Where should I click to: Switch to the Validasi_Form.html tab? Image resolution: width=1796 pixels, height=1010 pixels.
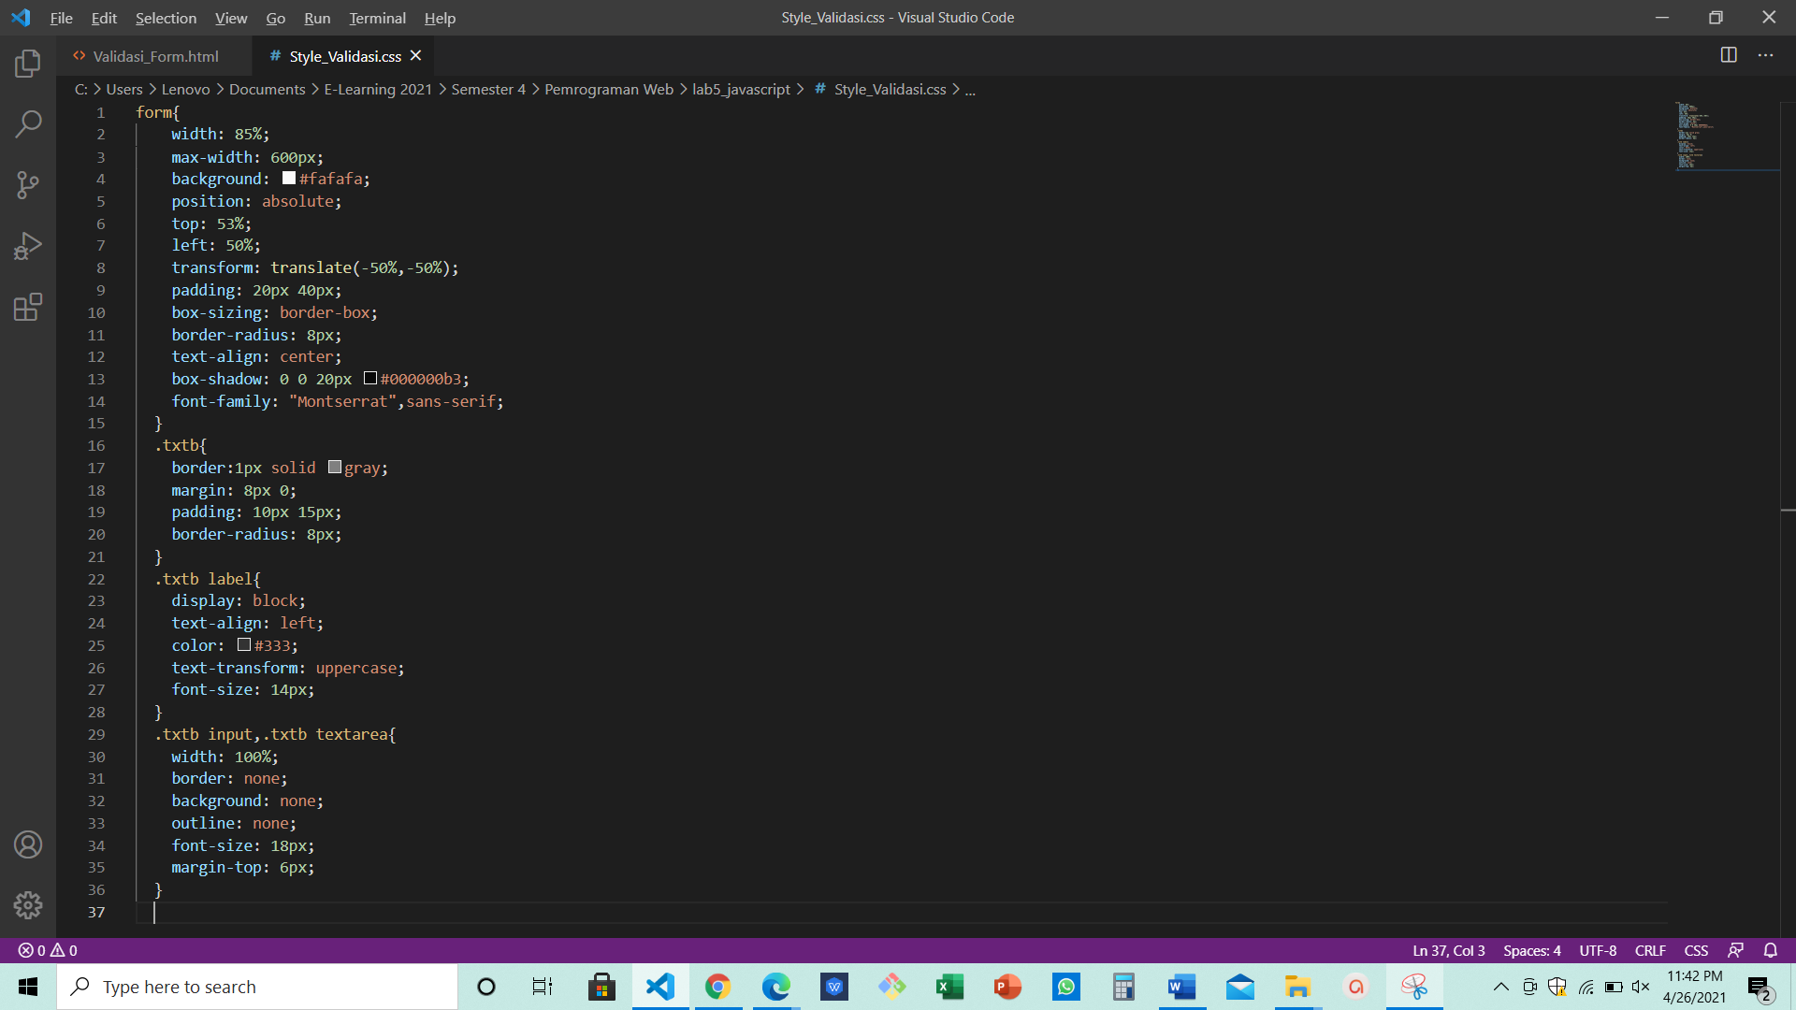(154, 56)
